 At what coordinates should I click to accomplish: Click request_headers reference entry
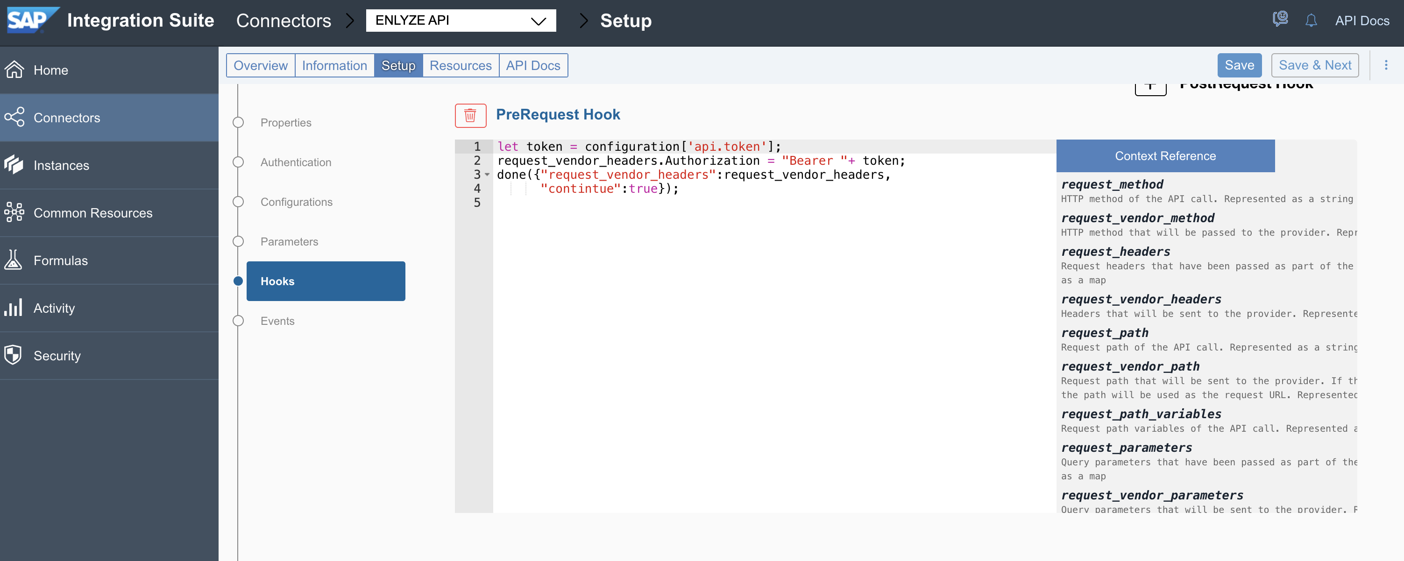click(x=1115, y=252)
